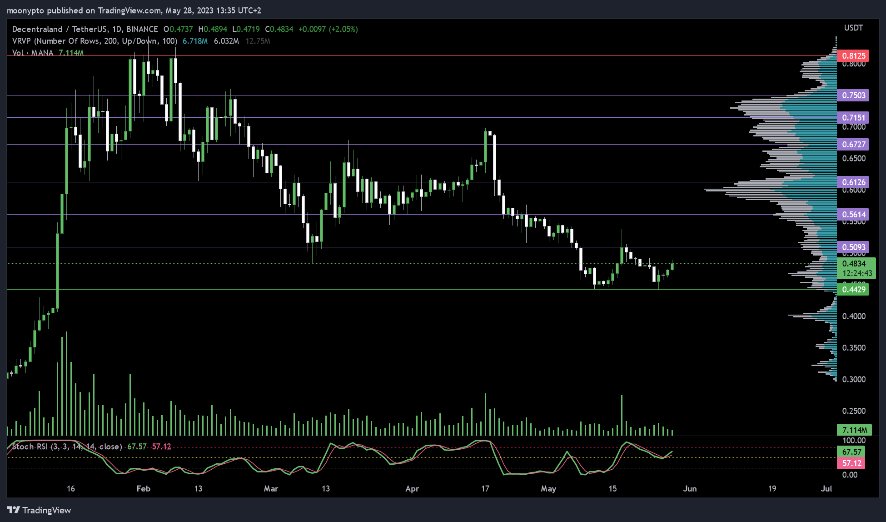Click the green 0.4429 support price label
This screenshot has width=886, height=522.
coord(853,289)
